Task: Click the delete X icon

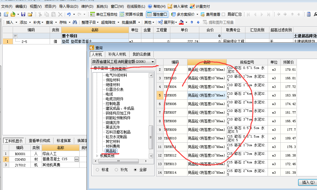Action: (x=60, y=15)
